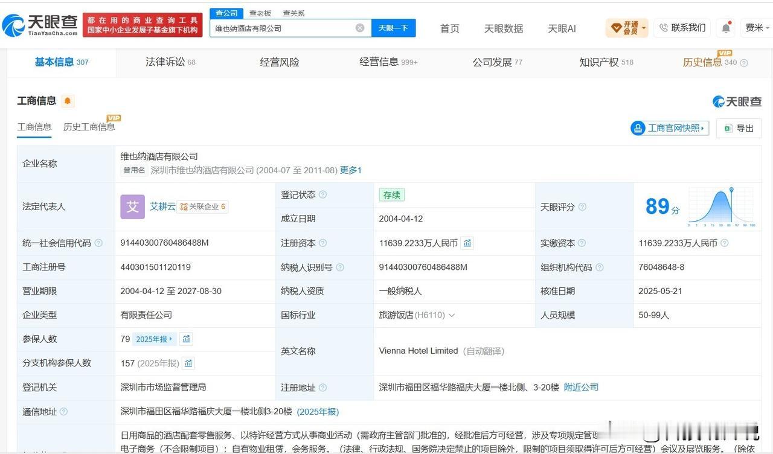The image size is (773, 454).
Task: Click the help icon on the 历史信息 tab
Action: (x=744, y=63)
